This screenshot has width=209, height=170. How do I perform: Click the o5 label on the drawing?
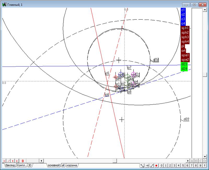[107, 73]
